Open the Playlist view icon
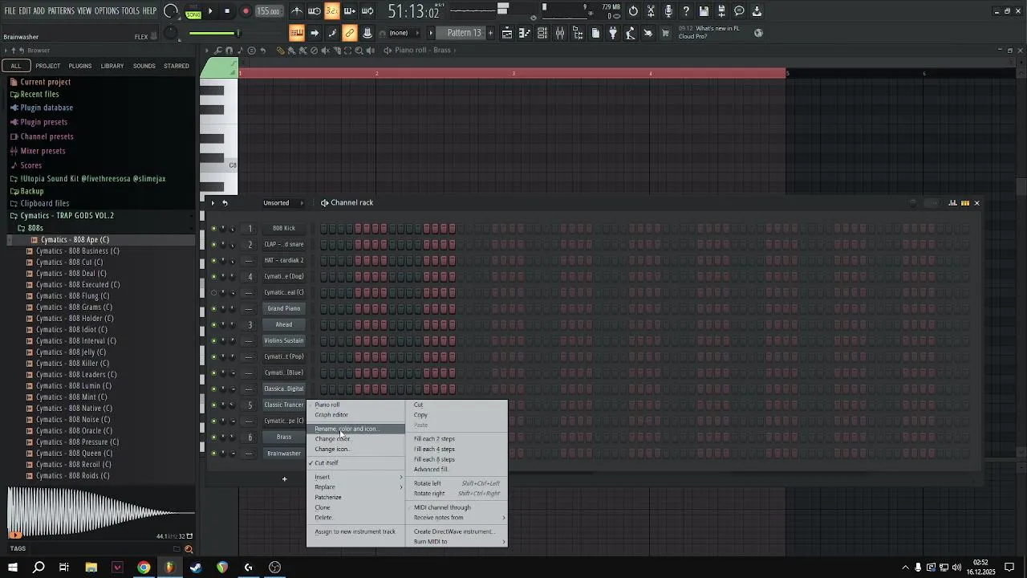This screenshot has width=1027, height=578. coord(507,33)
